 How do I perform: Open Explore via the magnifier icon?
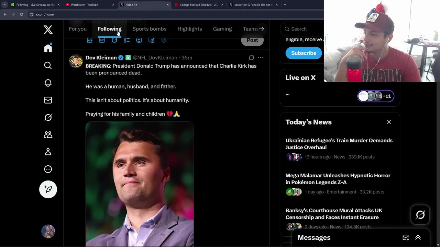48,66
